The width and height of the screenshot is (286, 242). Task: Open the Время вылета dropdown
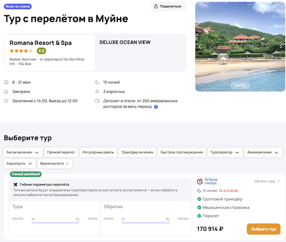(x=54, y=164)
